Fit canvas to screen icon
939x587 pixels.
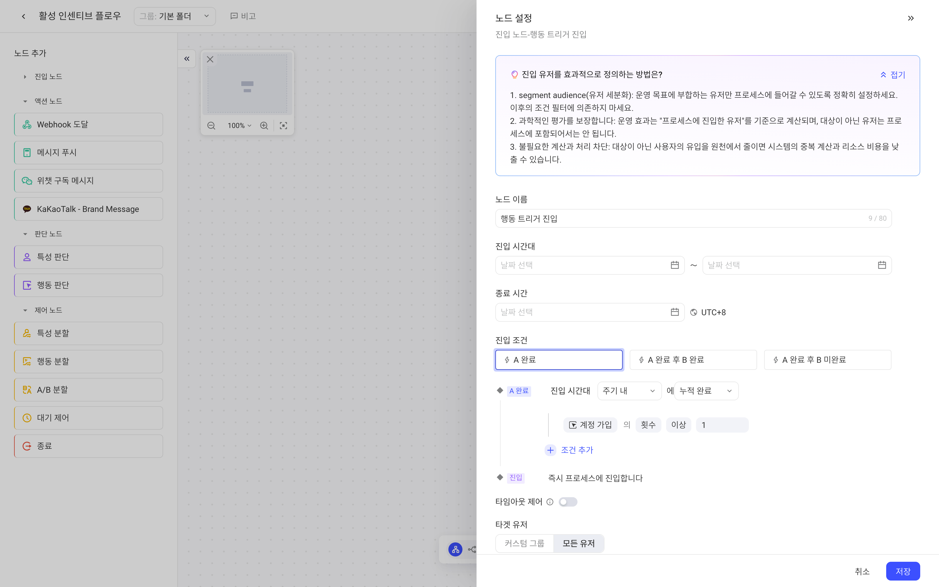click(284, 125)
